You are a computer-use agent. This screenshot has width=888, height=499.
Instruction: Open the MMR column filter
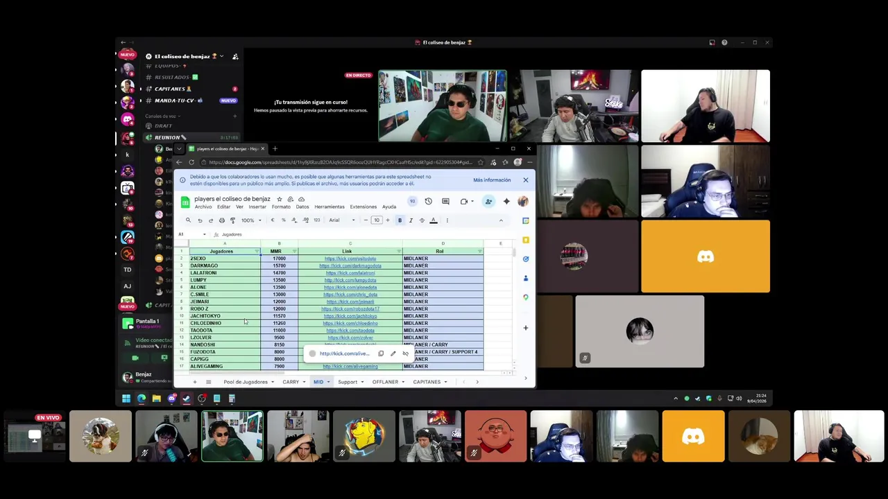click(x=294, y=252)
